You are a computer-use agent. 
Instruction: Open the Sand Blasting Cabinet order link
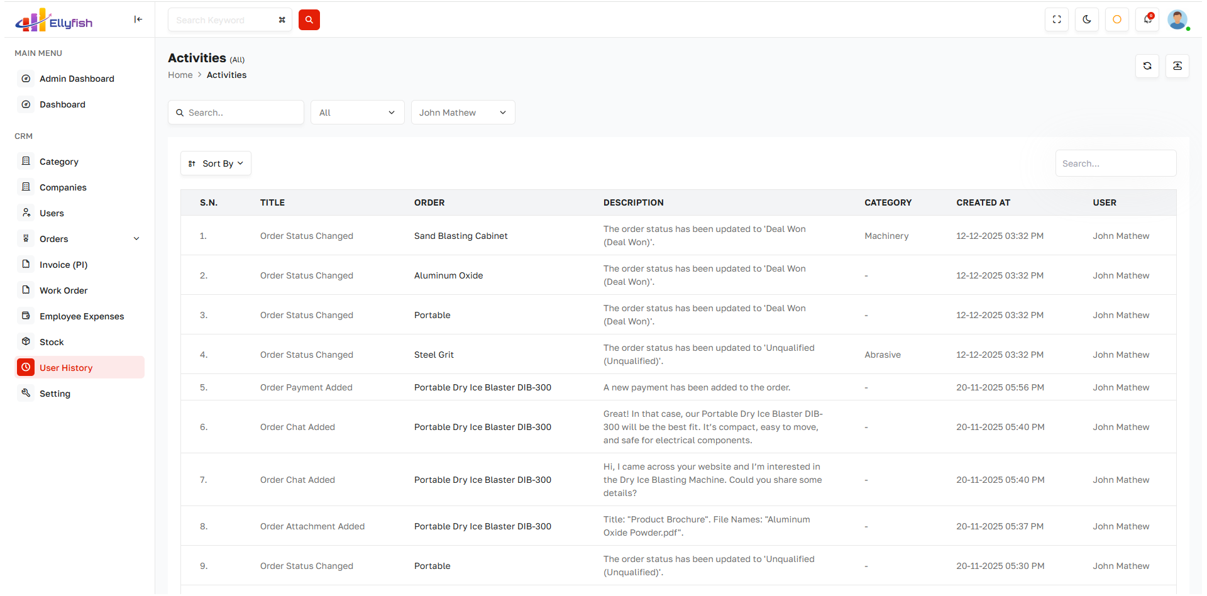(x=460, y=236)
